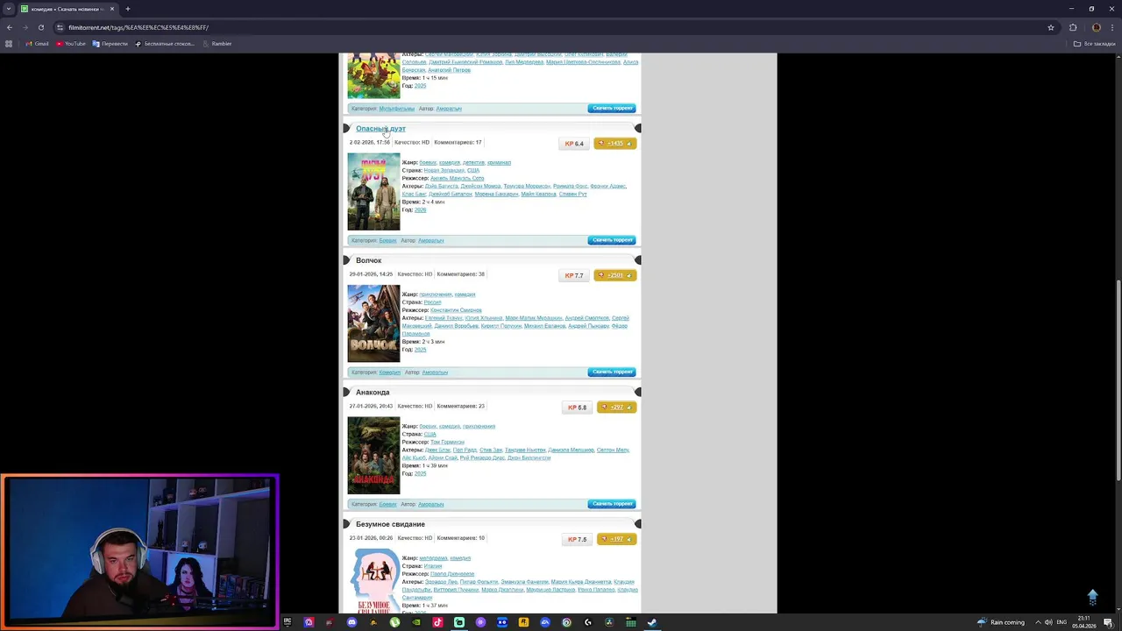Image resolution: width=1122 pixels, height=631 pixels.
Task: Click the США country link for Анаконда
Action: click(430, 435)
